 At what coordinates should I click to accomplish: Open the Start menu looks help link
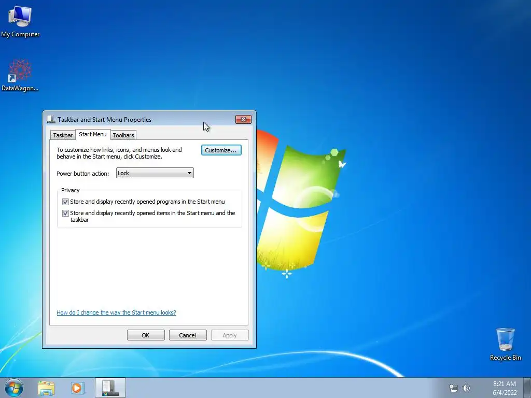[x=116, y=312]
